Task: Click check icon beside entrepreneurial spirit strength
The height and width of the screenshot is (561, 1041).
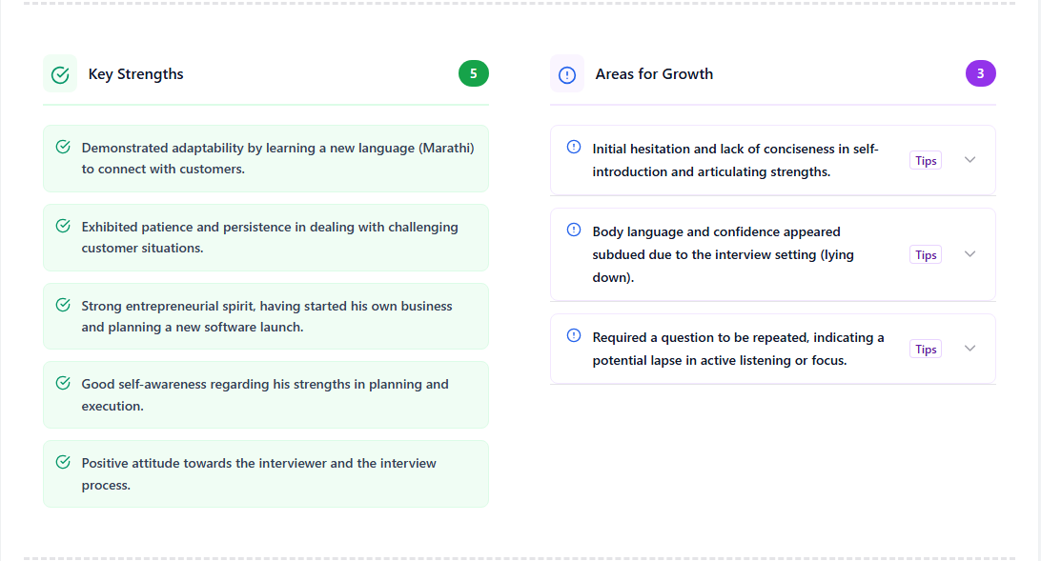Action: coord(64,306)
